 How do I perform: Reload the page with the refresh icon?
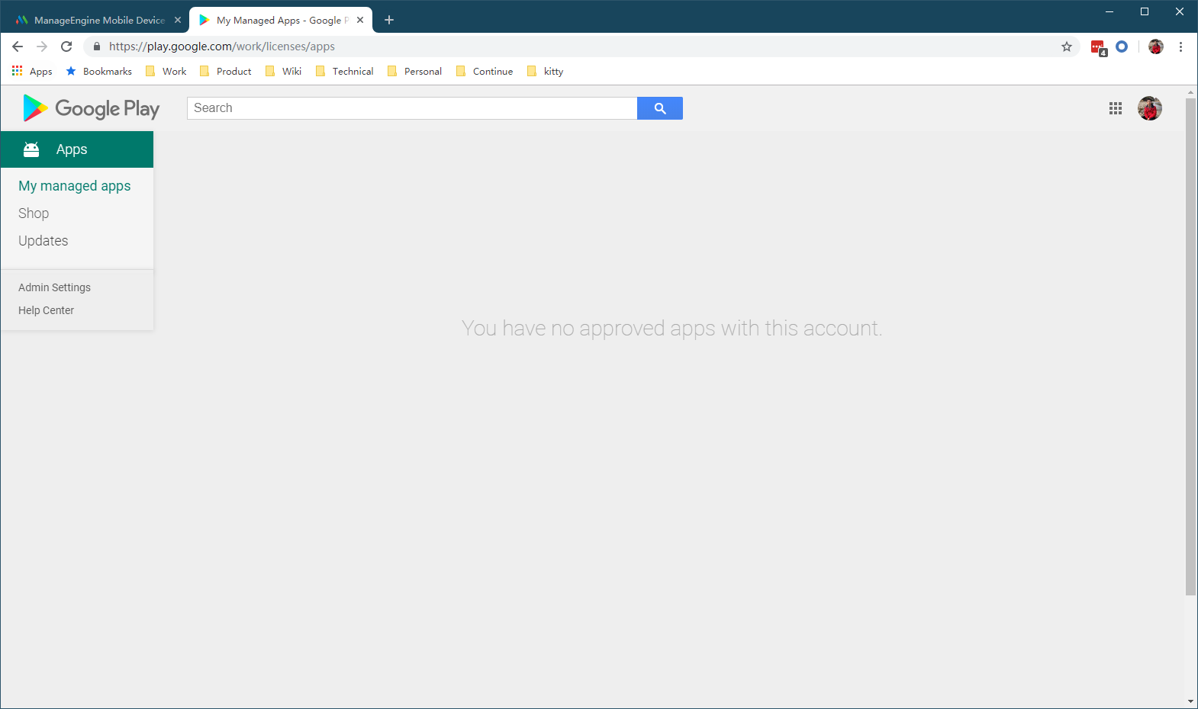[66, 47]
